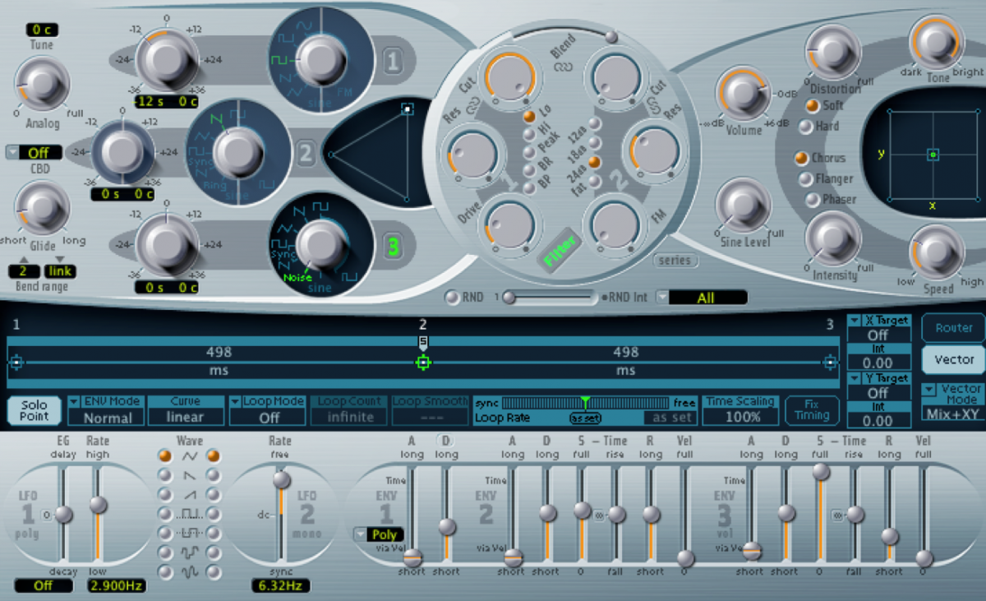
Task: Switch to the Router tab
Action: (953, 327)
